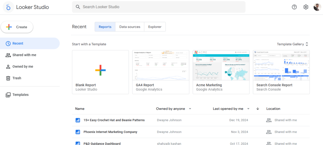
Task: Open the Acme Marketing template thumbnail
Action: [x=221, y=65]
